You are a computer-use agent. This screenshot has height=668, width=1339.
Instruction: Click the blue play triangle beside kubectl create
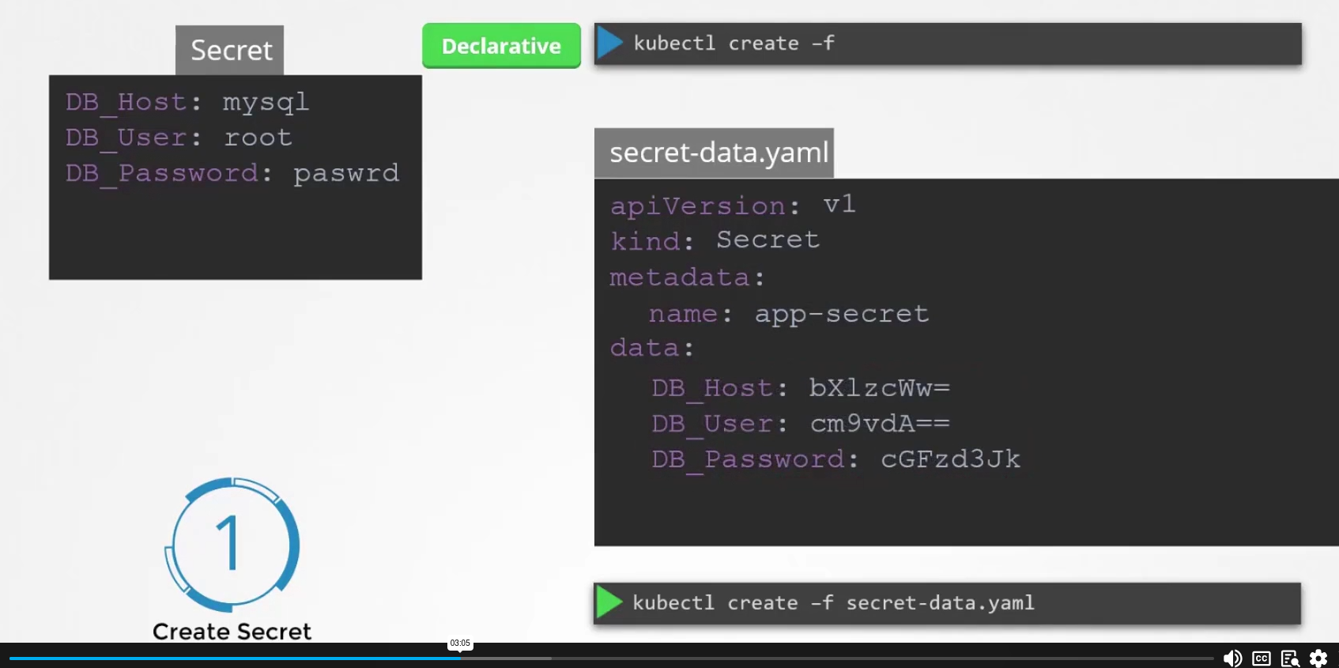609,43
